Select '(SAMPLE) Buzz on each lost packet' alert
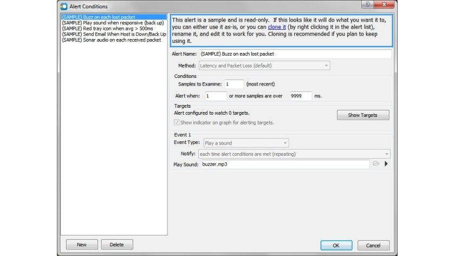Image resolution: width=455 pixels, height=256 pixels. pos(114,17)
